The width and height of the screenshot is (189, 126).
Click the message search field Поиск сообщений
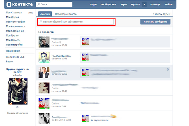[76, 22]
